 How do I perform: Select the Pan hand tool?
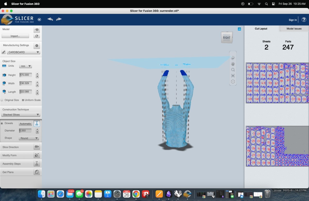coord(233,64)
